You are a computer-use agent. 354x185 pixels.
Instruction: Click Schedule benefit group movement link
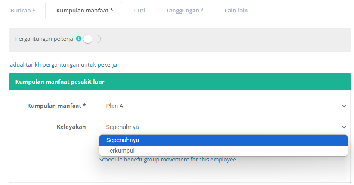point(167,160)
